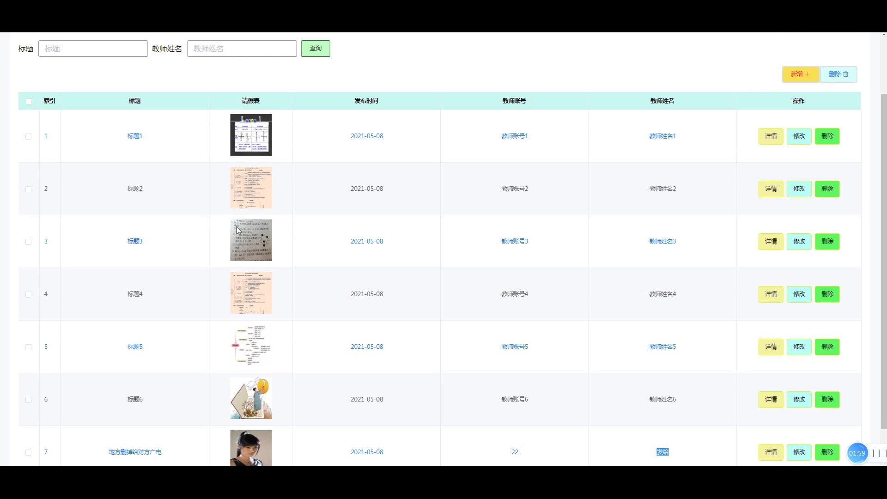Click 修改 for 标题2 row
Image resolution: width=887 pixels, height=499 pixels.
[799, 189]
